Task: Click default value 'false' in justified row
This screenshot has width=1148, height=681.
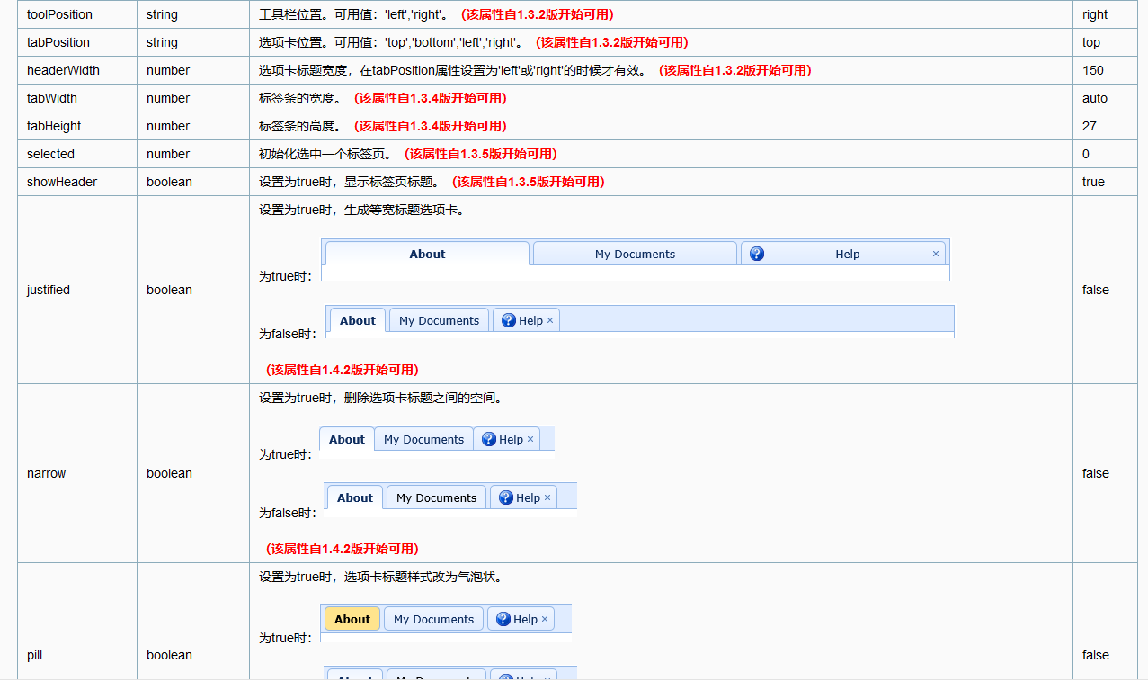Action: (1096, 290)
